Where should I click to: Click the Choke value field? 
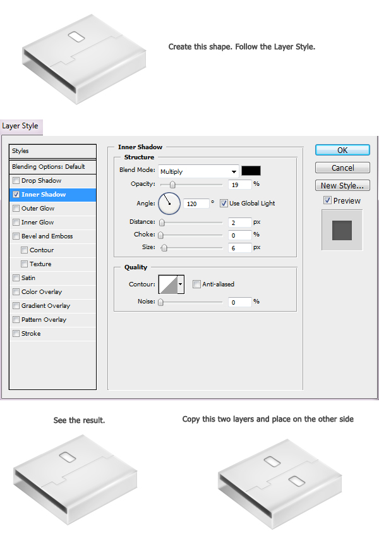coord(240,235)
